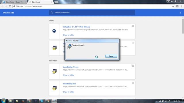Close the Oracle VM tab
The width and height of the screenshot is (184, 103).
[x=25, y=2]
